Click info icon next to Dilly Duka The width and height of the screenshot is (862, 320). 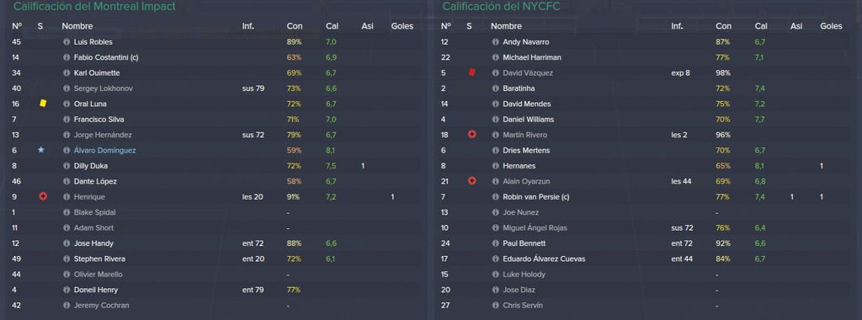point(67,166)
